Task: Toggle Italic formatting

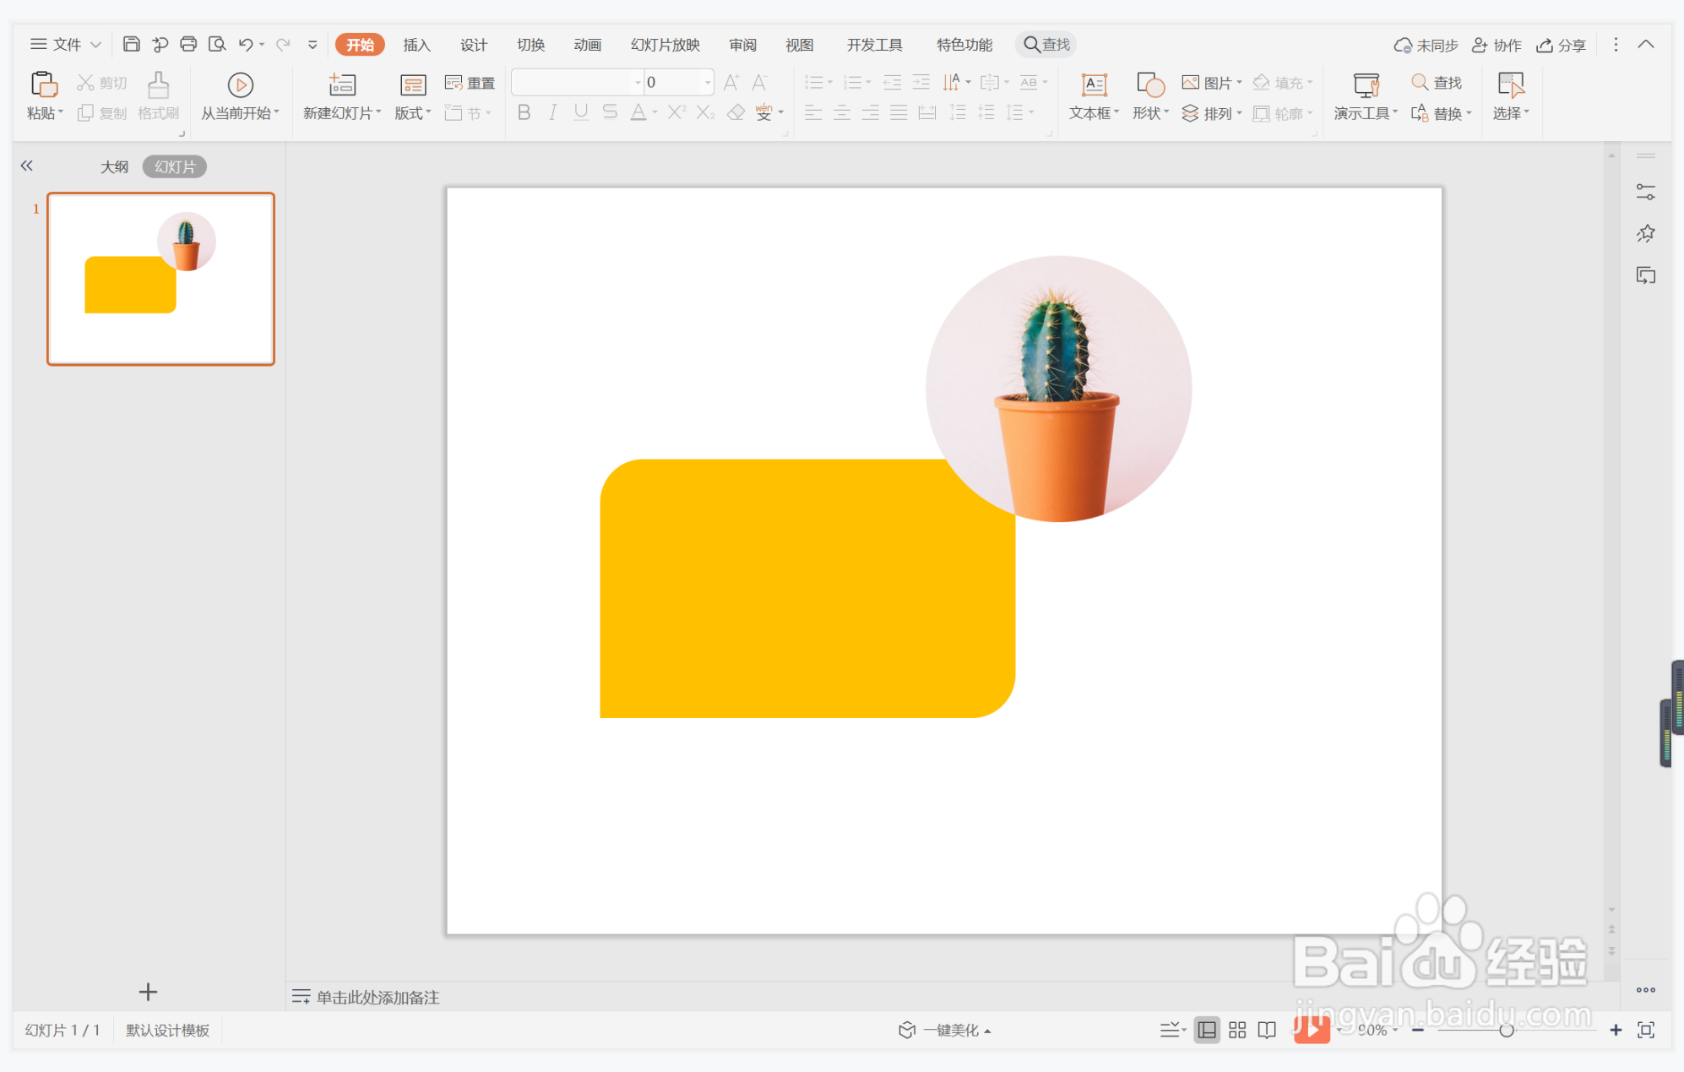Action: [x=552, y=112]
